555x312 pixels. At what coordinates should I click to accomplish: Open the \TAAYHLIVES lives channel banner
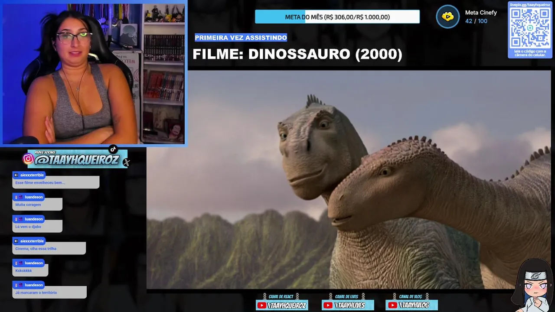click(x=348, y=305)
